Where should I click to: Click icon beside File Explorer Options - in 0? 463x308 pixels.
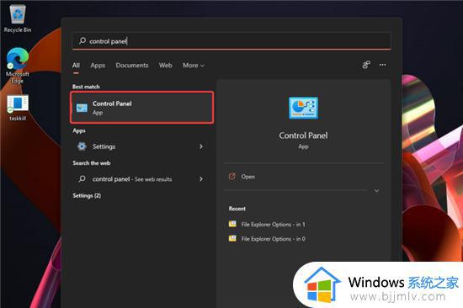pyautogui.click(x=232, y=238)
